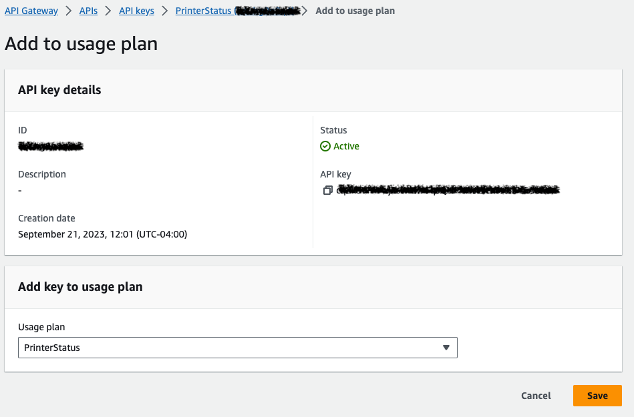Viewport: 634px width, 417px height.
Task: Click the page title Add to usage plan
Action: pos(81,43)
